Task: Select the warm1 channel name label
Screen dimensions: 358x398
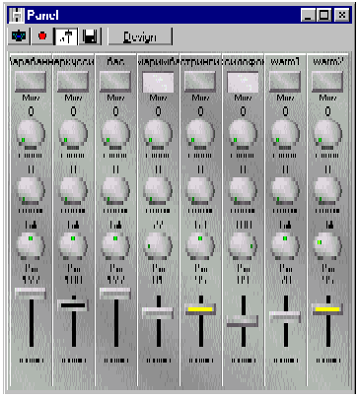Action: [x=285, y=61]
